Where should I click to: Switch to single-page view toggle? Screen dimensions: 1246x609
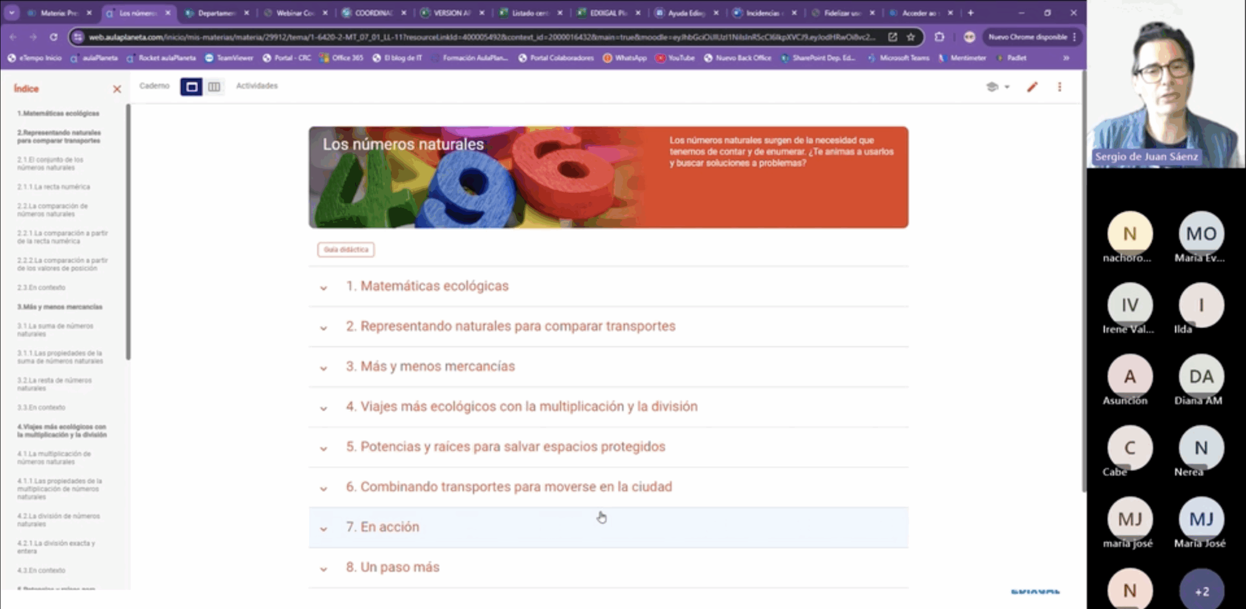coord(191,87)
